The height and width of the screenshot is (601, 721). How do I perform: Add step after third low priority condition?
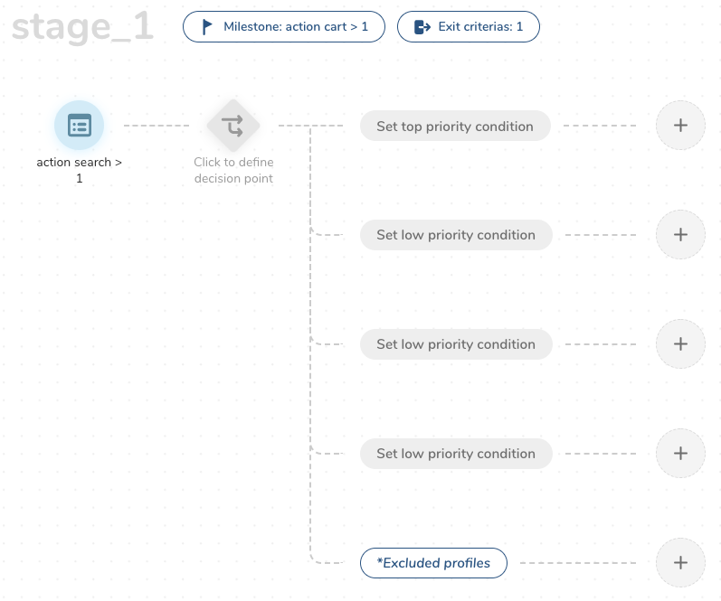coord(680,454)
